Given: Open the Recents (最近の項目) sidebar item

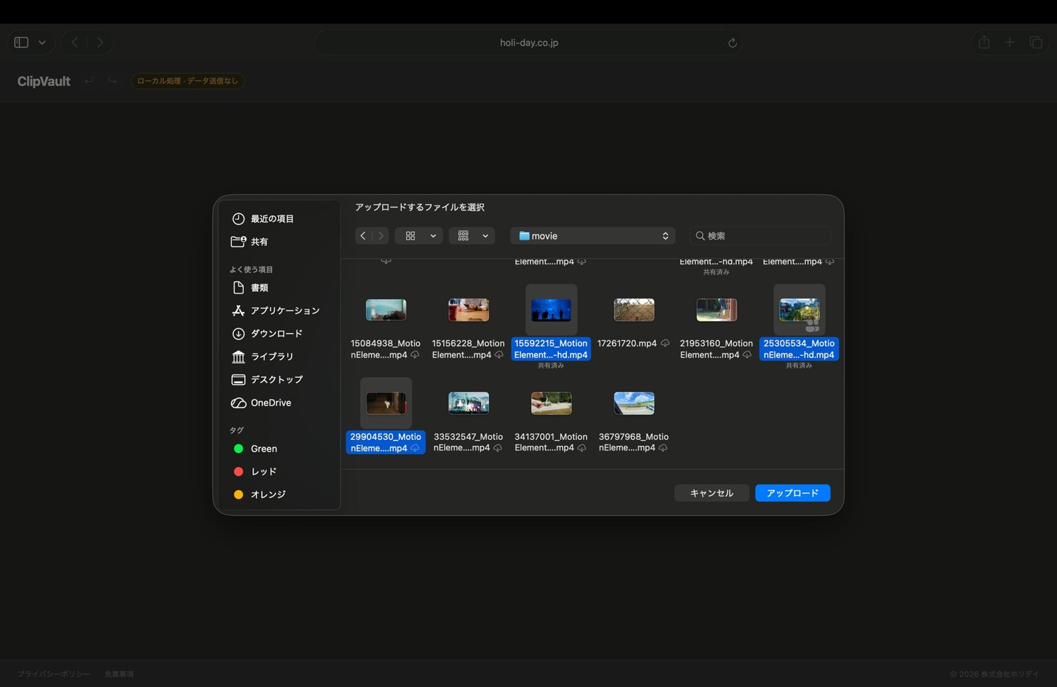Looking at the screenshot, I should point(263,219).
